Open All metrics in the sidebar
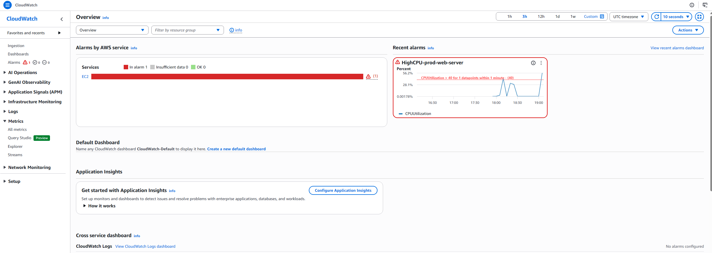 (17, 129)
